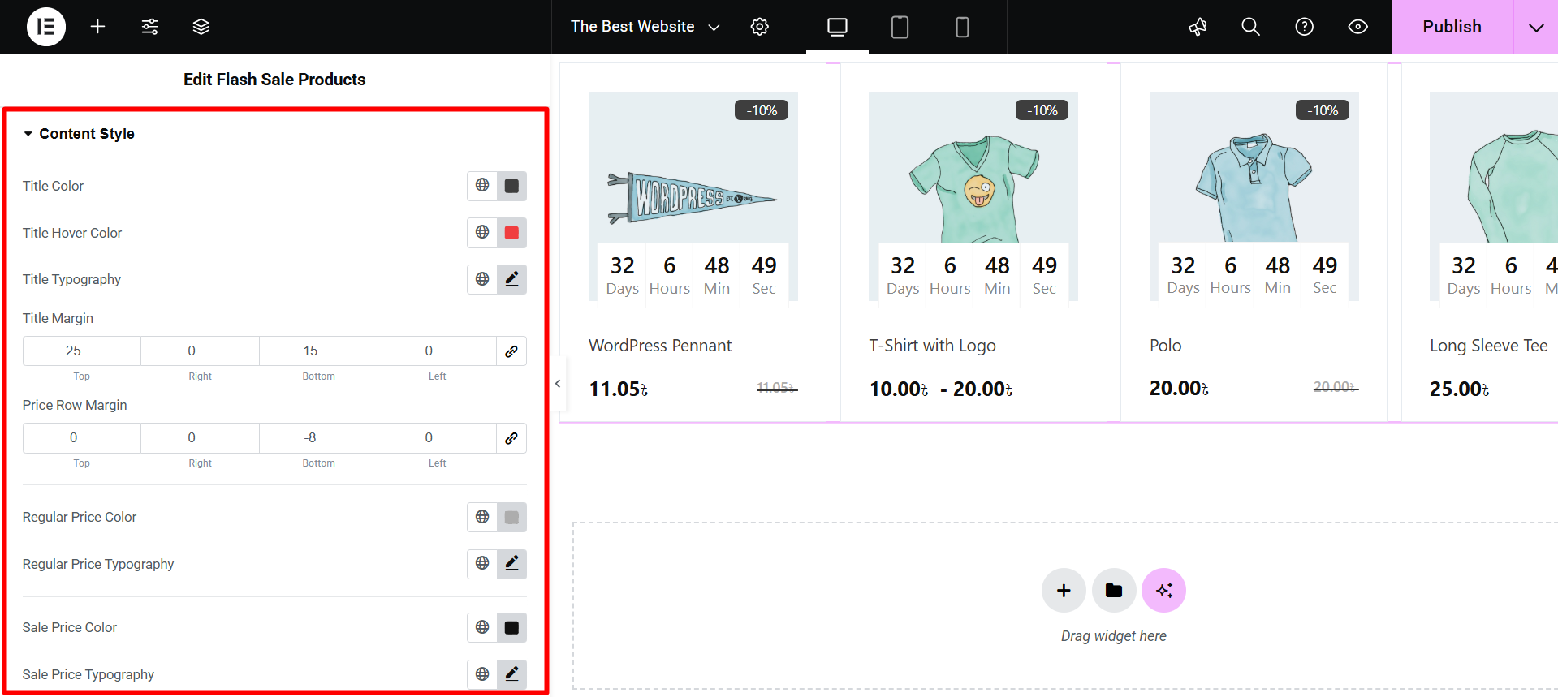Expand the Publish options arrow
The width and height of the screenshot is (1558, 697).
click(1536, 27)
